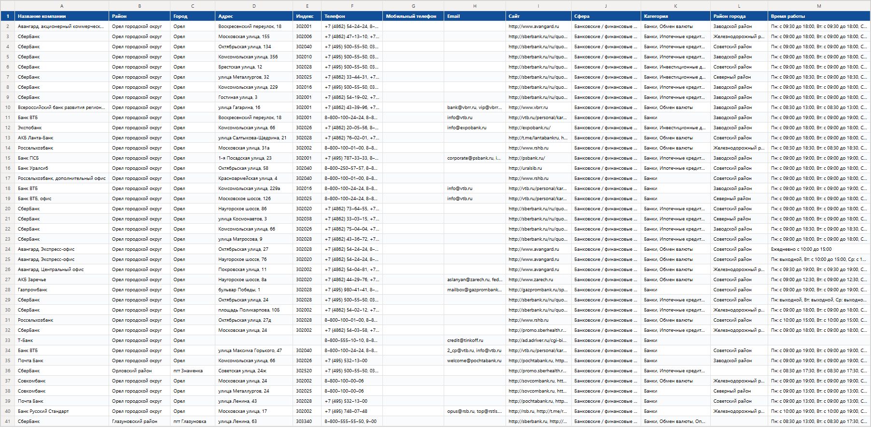Select the 'Банк Русский Стандарт' cell

click(x=62, y=411)
